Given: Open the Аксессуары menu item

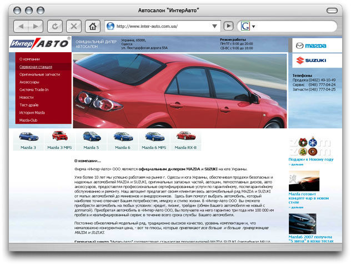Looking at the screenshot, I should (29, 82).
